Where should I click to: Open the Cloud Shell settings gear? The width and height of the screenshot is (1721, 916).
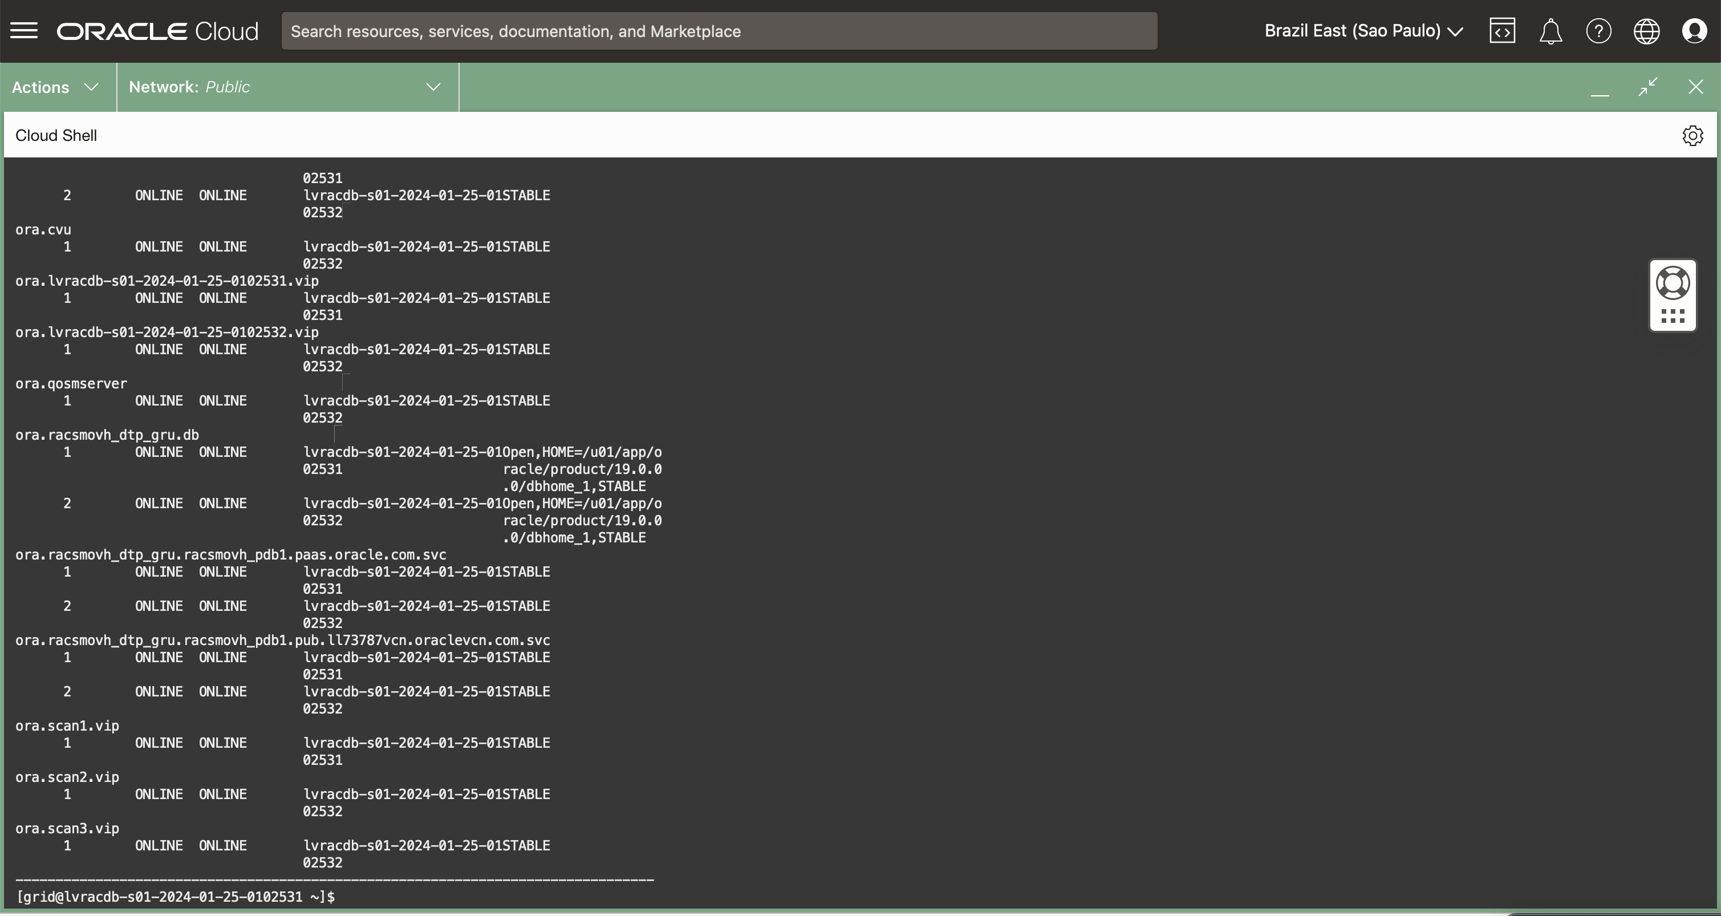coord(1692,136)
